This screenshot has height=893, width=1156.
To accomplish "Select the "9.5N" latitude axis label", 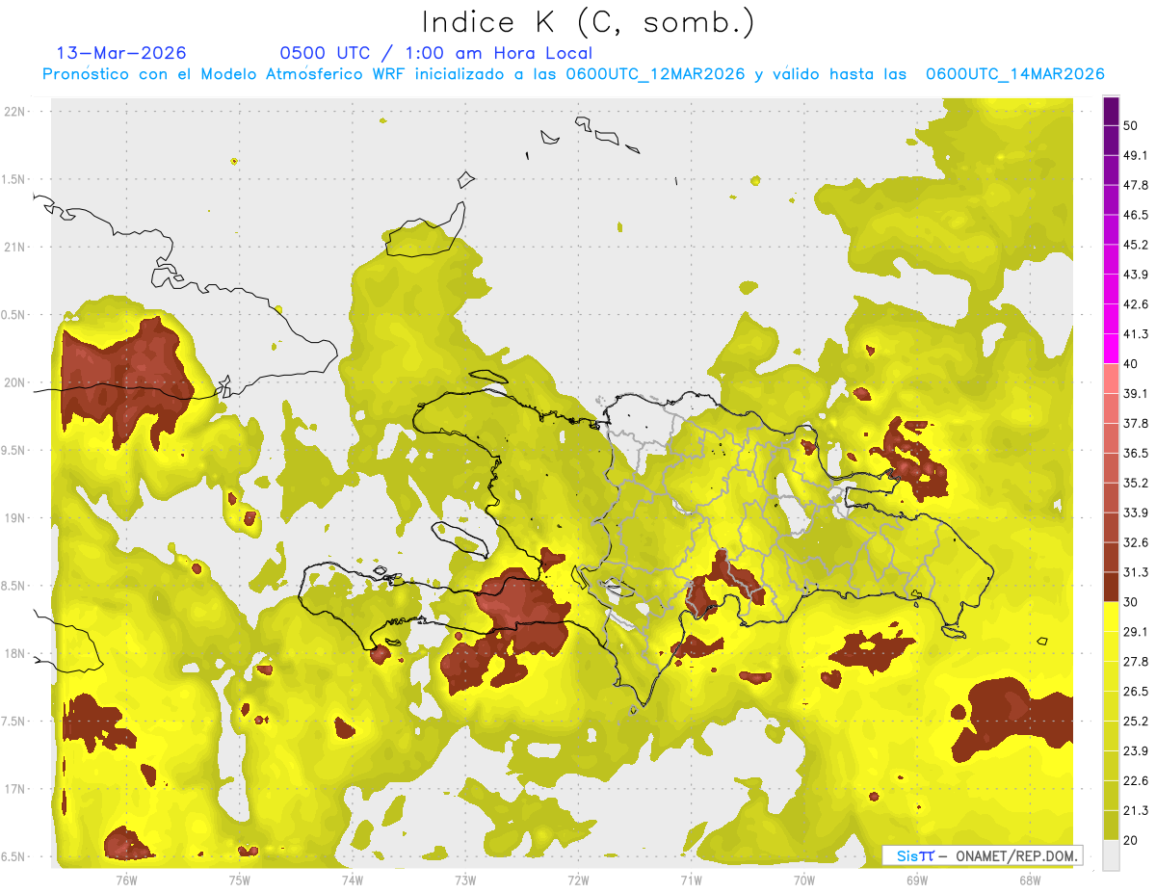I will pyautogui.click(x=14, y=450).
